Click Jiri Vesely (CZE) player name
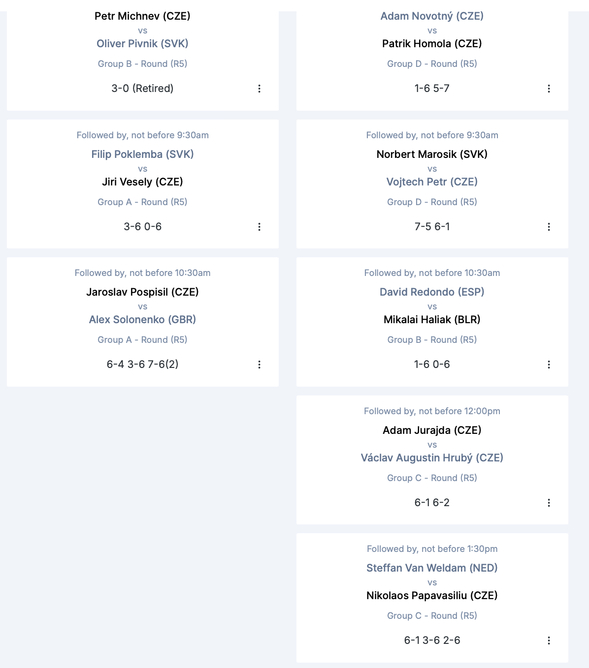 pyautogui.click(x=142, y=182)
